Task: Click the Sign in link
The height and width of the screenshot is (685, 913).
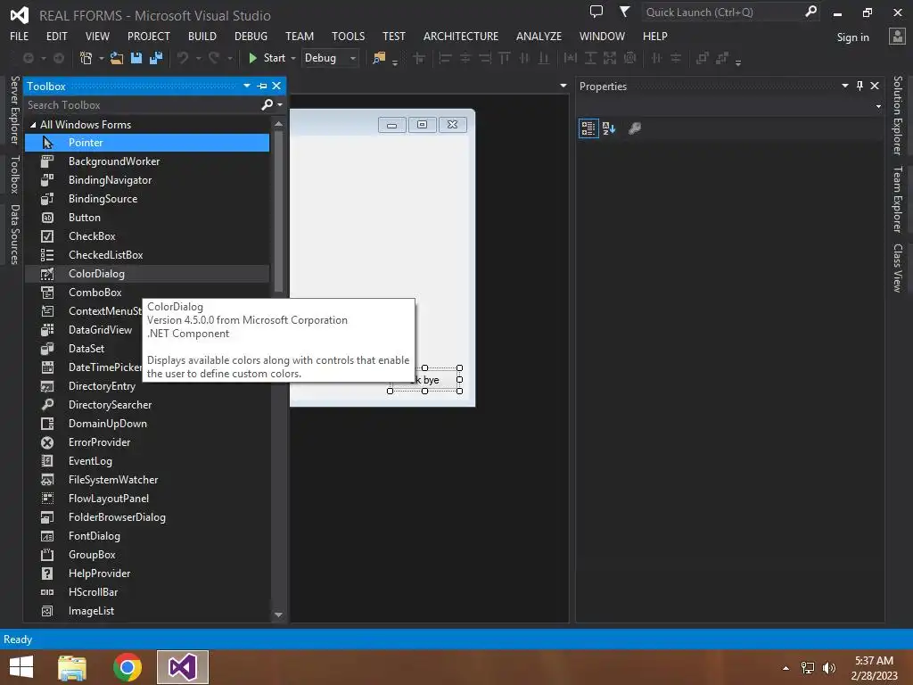Action: [x=852, y=37]
